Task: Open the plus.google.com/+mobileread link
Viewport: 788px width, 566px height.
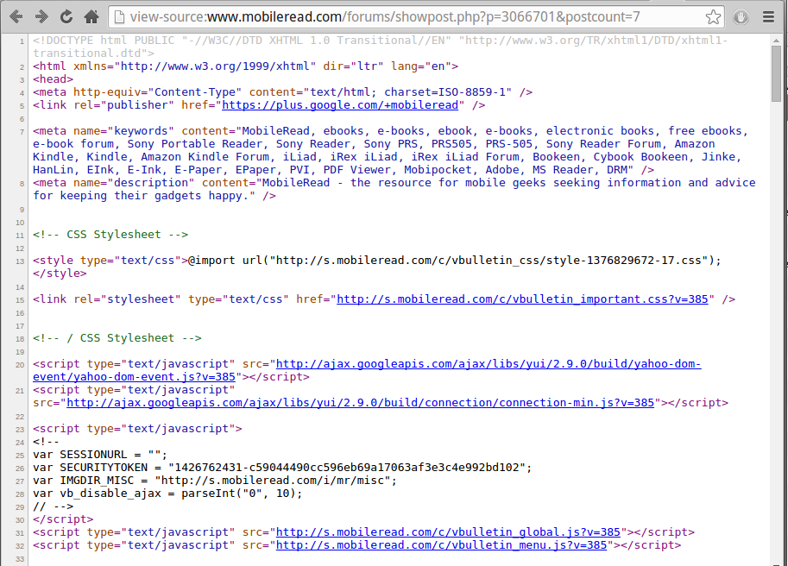Action: coord(340,105)
